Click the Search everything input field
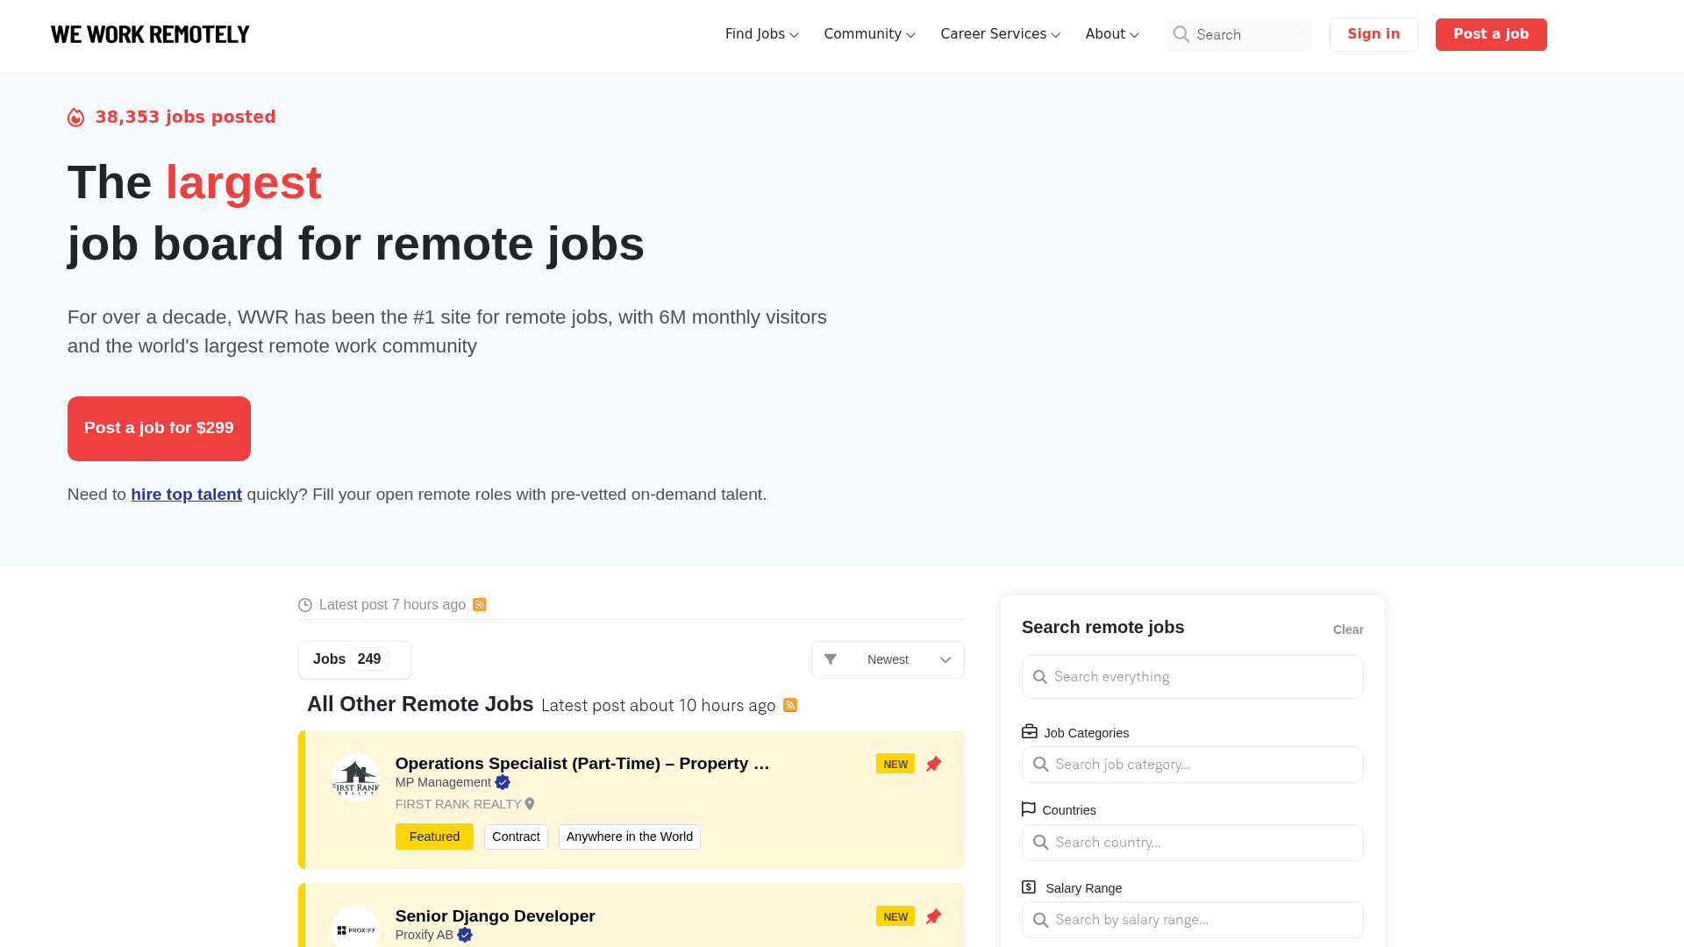Screen dimensions: 1684x947 (x=1192, y=676)
